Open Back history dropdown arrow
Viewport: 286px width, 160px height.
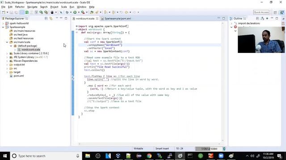coord(130,12)
